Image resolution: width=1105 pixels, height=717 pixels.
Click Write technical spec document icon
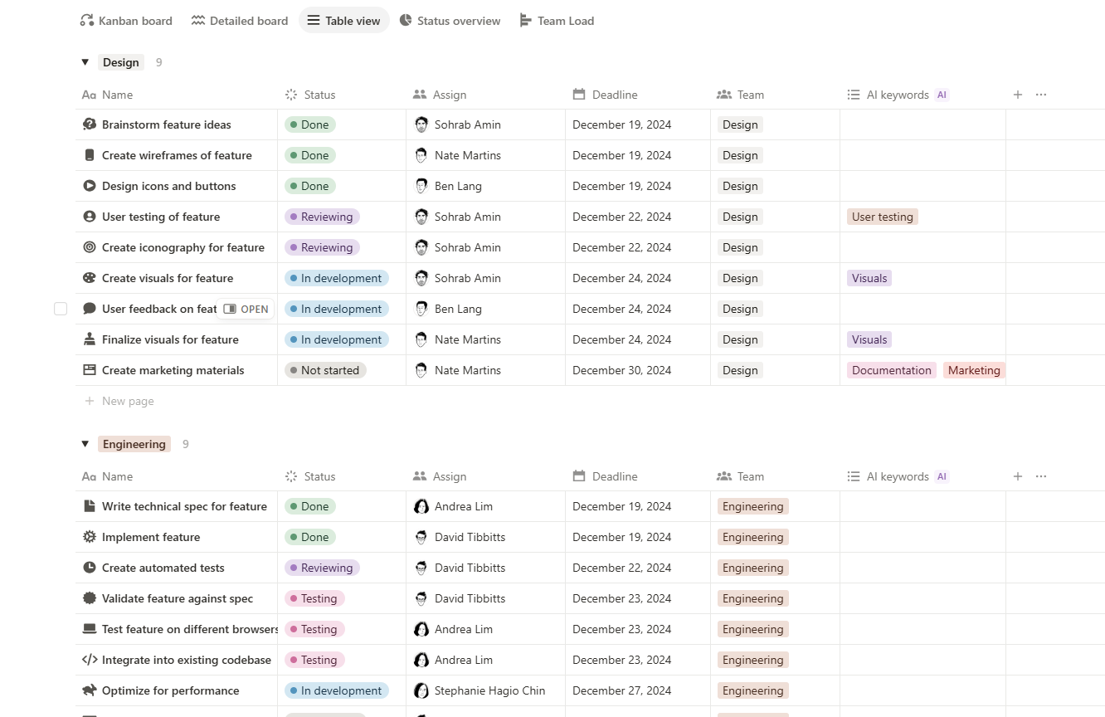click(90, 506)
